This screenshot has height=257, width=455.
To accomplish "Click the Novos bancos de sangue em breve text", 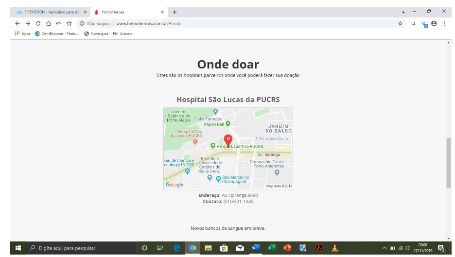I will 228,228.
